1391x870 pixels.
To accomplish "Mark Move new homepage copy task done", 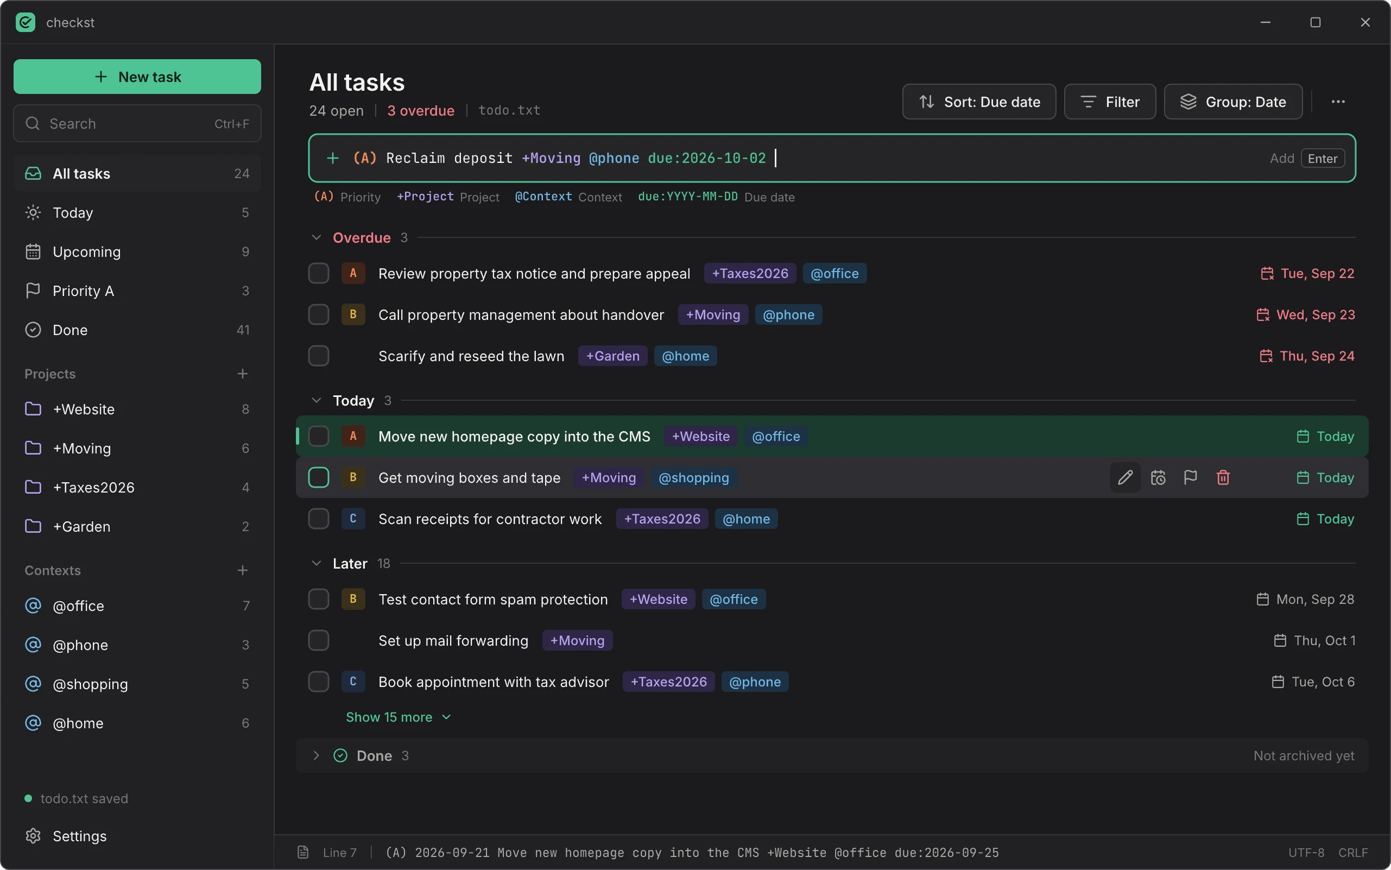I will 318,436.
